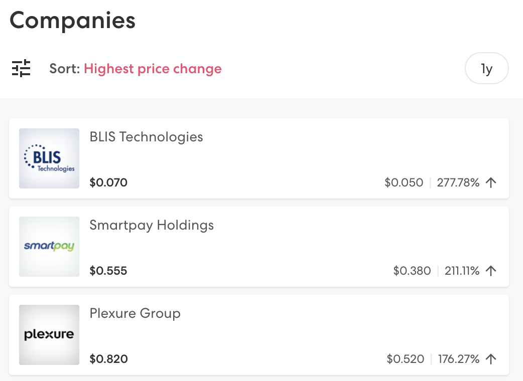Image resolution: width=523 pixels, height=381 pixels.
Task: Change the Highest price change sort
Action: coord(153,69)
